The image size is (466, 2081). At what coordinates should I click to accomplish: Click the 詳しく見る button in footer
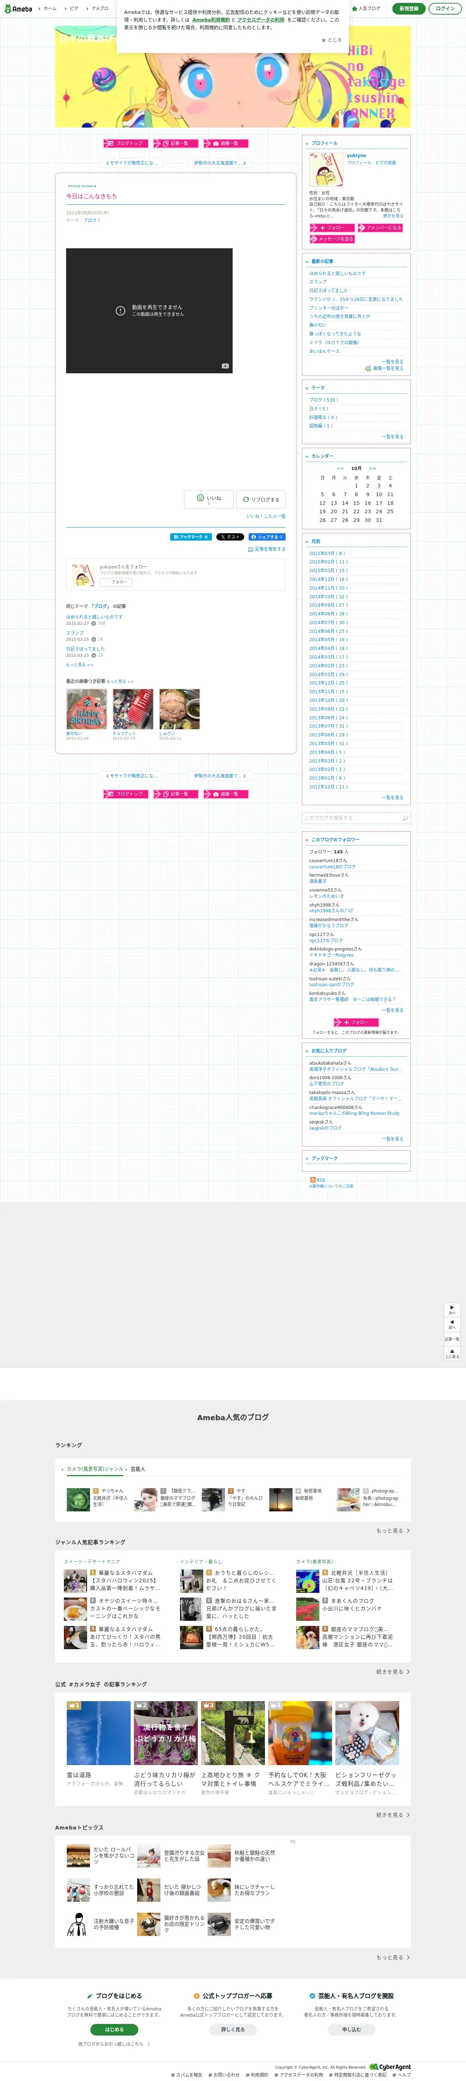[233, 2029]
